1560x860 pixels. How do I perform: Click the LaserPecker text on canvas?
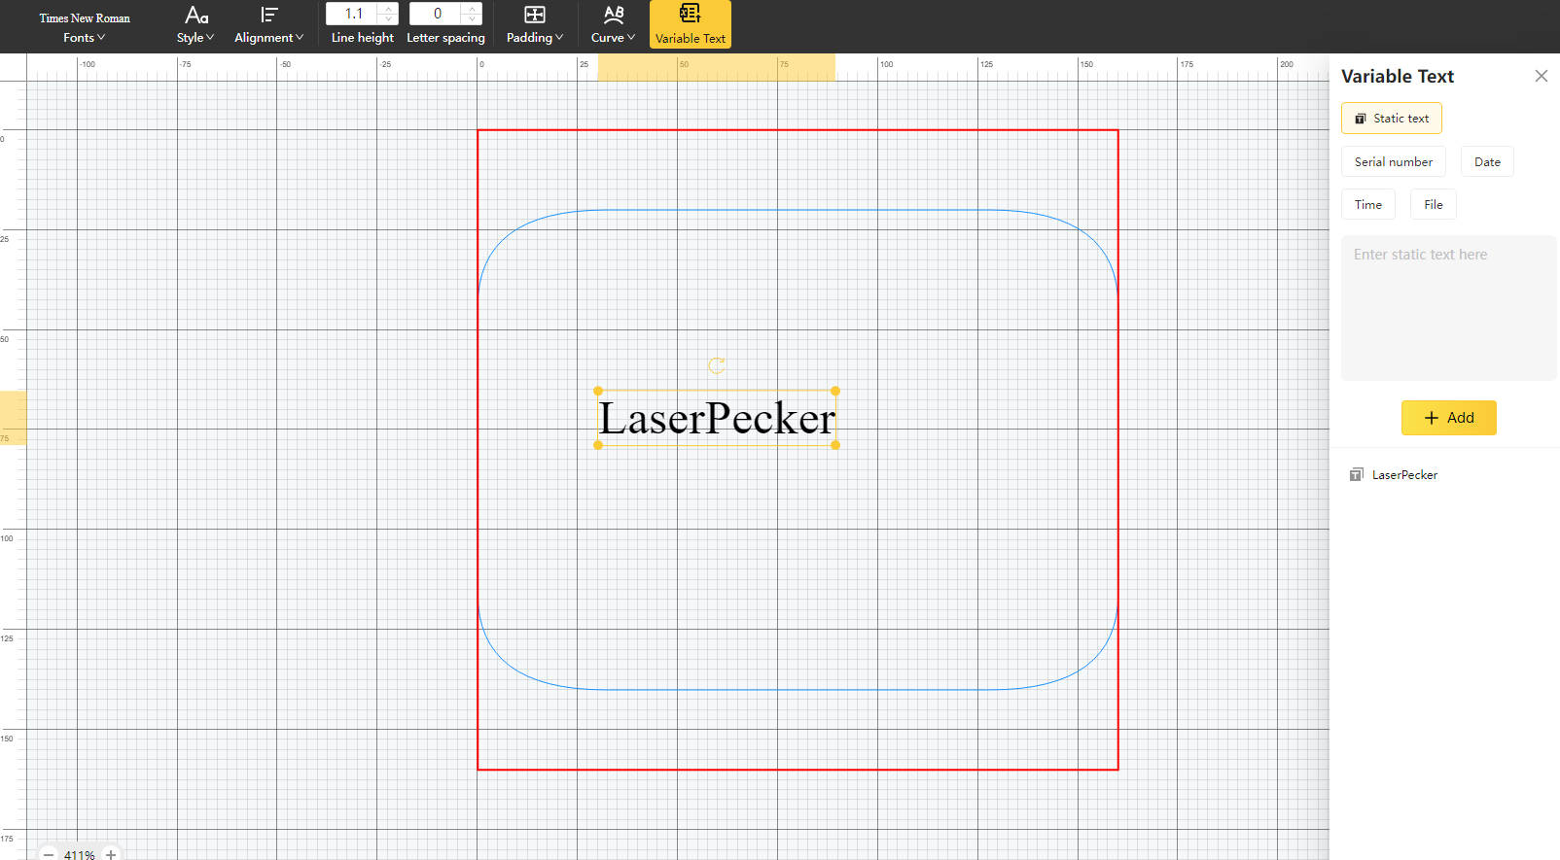click(x=717, y=419)
